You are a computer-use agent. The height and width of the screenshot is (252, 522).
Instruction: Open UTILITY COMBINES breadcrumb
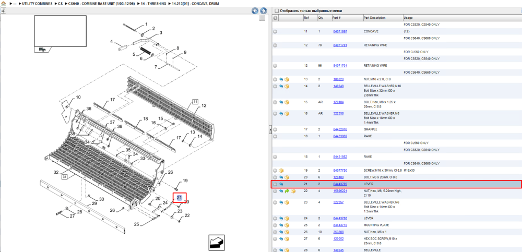pos(37,3)
